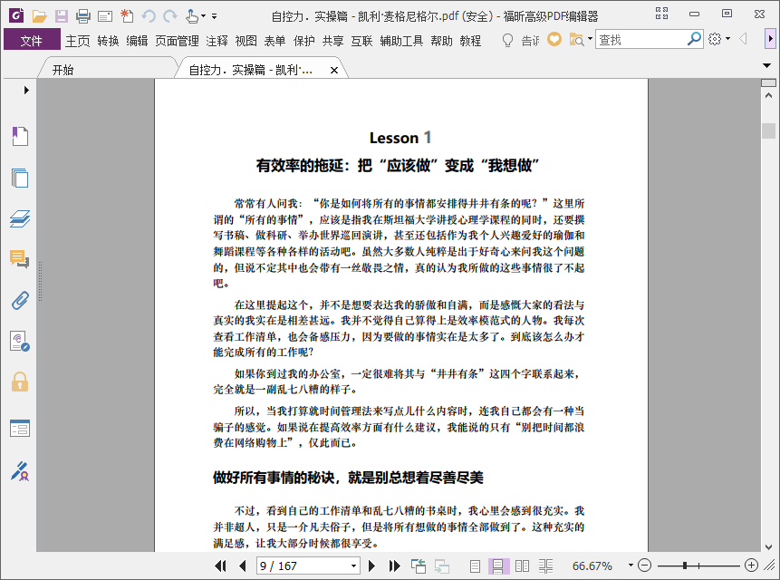Print the document using printer icon
The width and height of the screenshot is (780, 580).
click(x=83, y=16)
